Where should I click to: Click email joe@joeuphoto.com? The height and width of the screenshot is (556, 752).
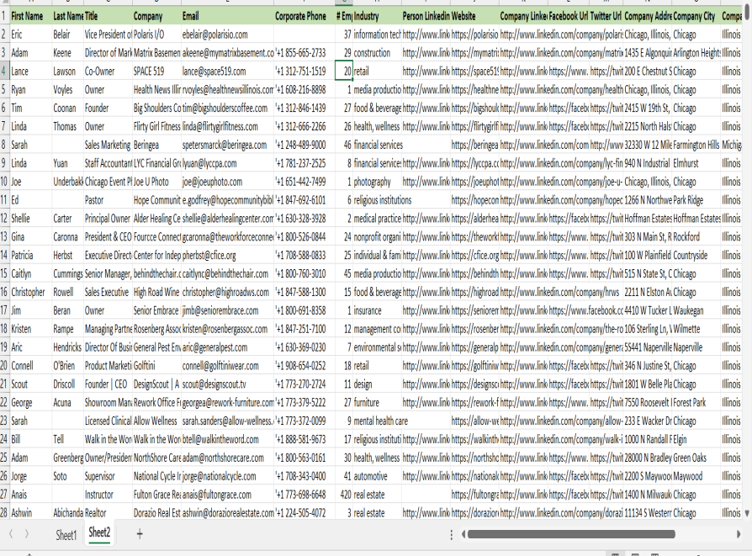coord(227,182)
